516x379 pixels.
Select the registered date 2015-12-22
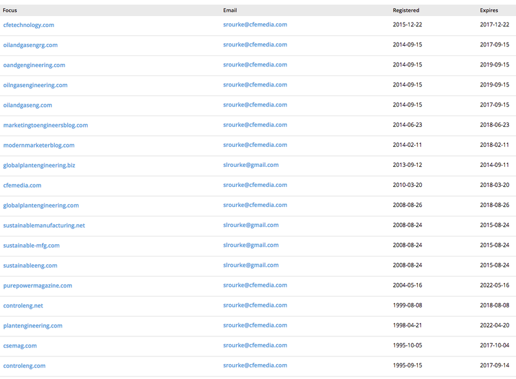[x=408, y=24]
